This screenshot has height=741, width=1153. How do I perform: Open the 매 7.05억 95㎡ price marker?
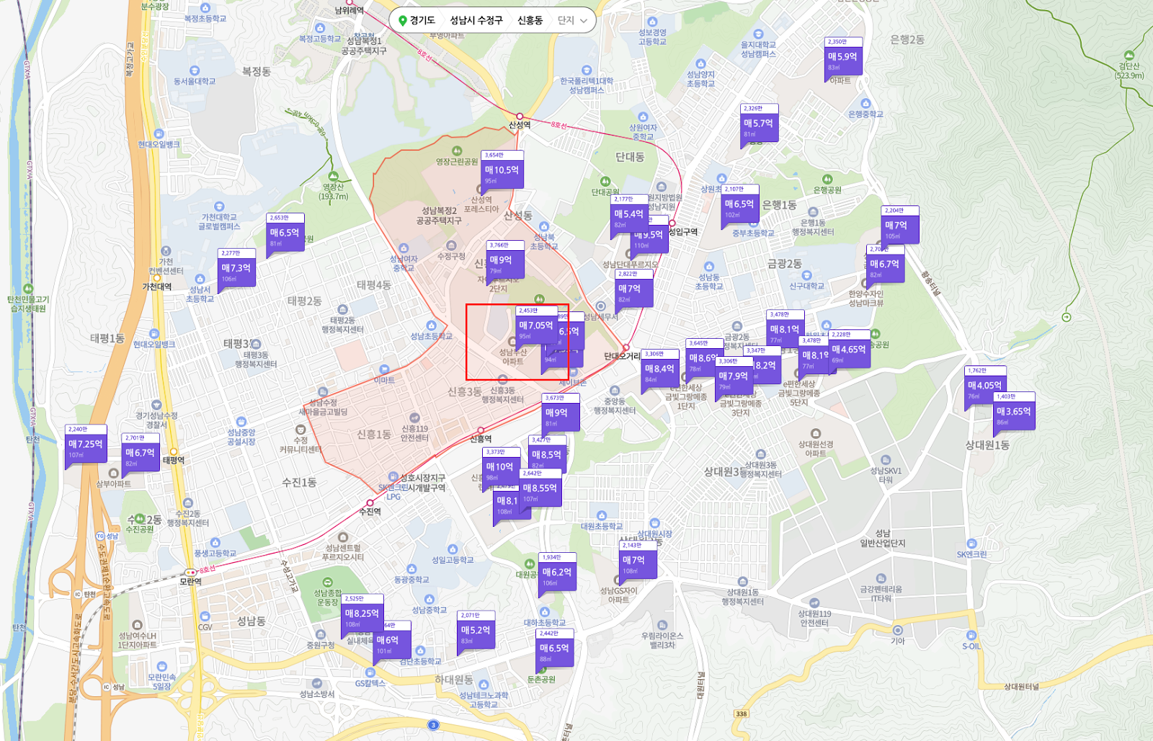tap(536, 326)
